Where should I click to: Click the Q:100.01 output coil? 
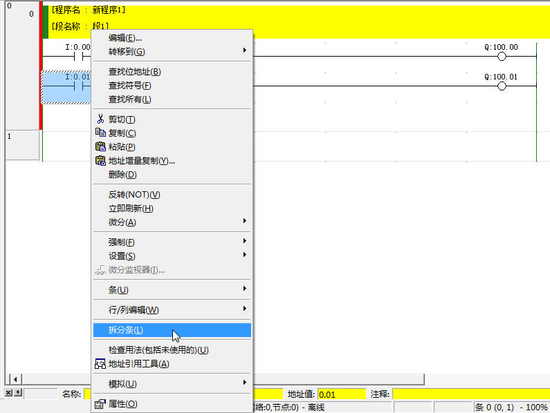[x=502, y=86]
